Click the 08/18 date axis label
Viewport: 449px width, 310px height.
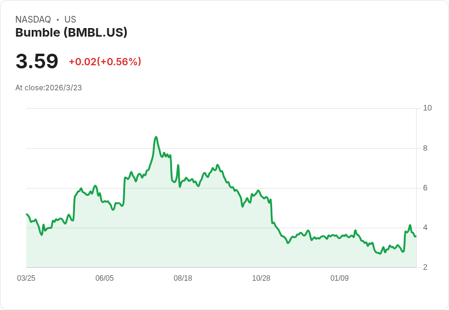click(x=182, y=278)
